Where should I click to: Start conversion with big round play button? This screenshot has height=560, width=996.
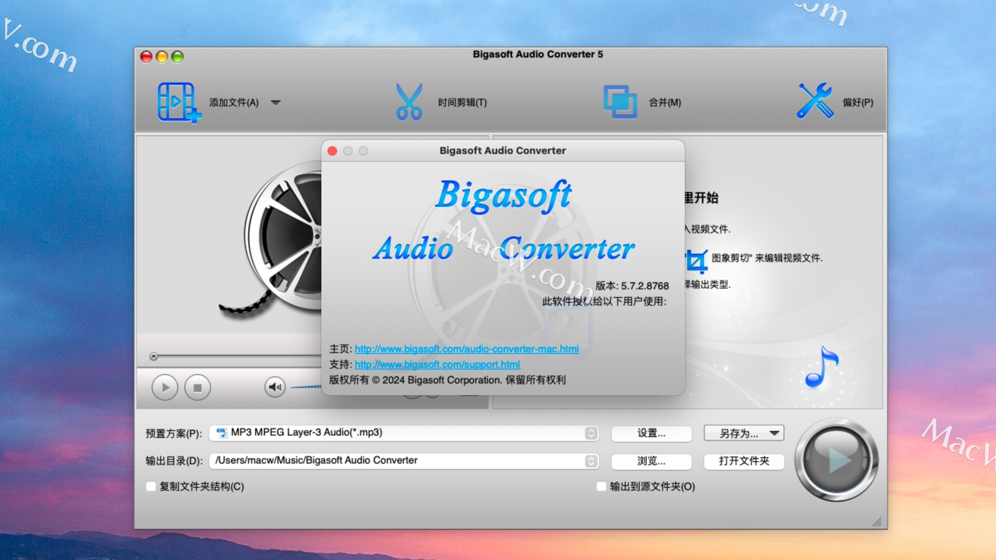pos(836,460)
